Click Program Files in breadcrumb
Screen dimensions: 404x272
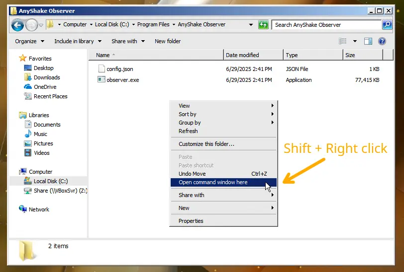153,24
